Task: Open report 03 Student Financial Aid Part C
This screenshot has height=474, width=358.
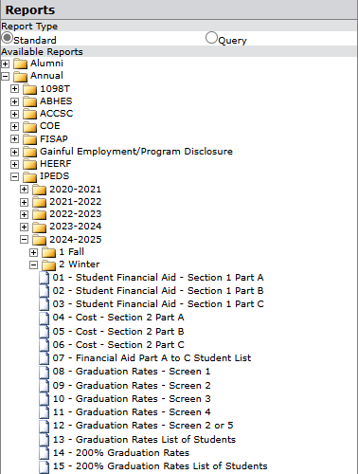Action: click(x=158, y=304)
